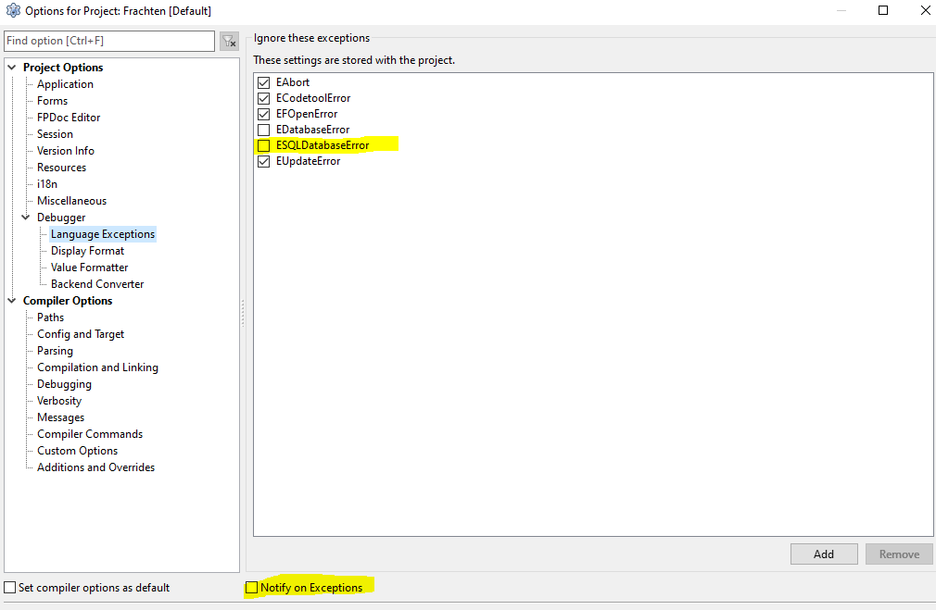Click the Lazarus gear icon in the title bar
The width and height of the screenshot is (936, 610).
13,11
